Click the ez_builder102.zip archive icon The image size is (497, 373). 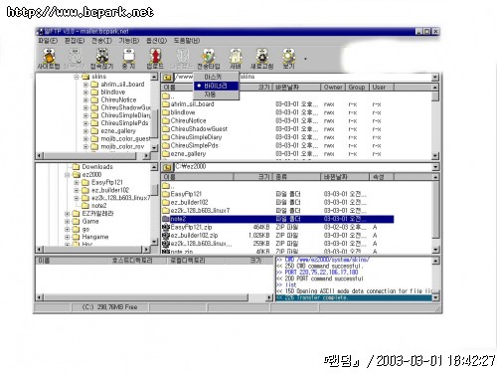(x=166, y=236)
